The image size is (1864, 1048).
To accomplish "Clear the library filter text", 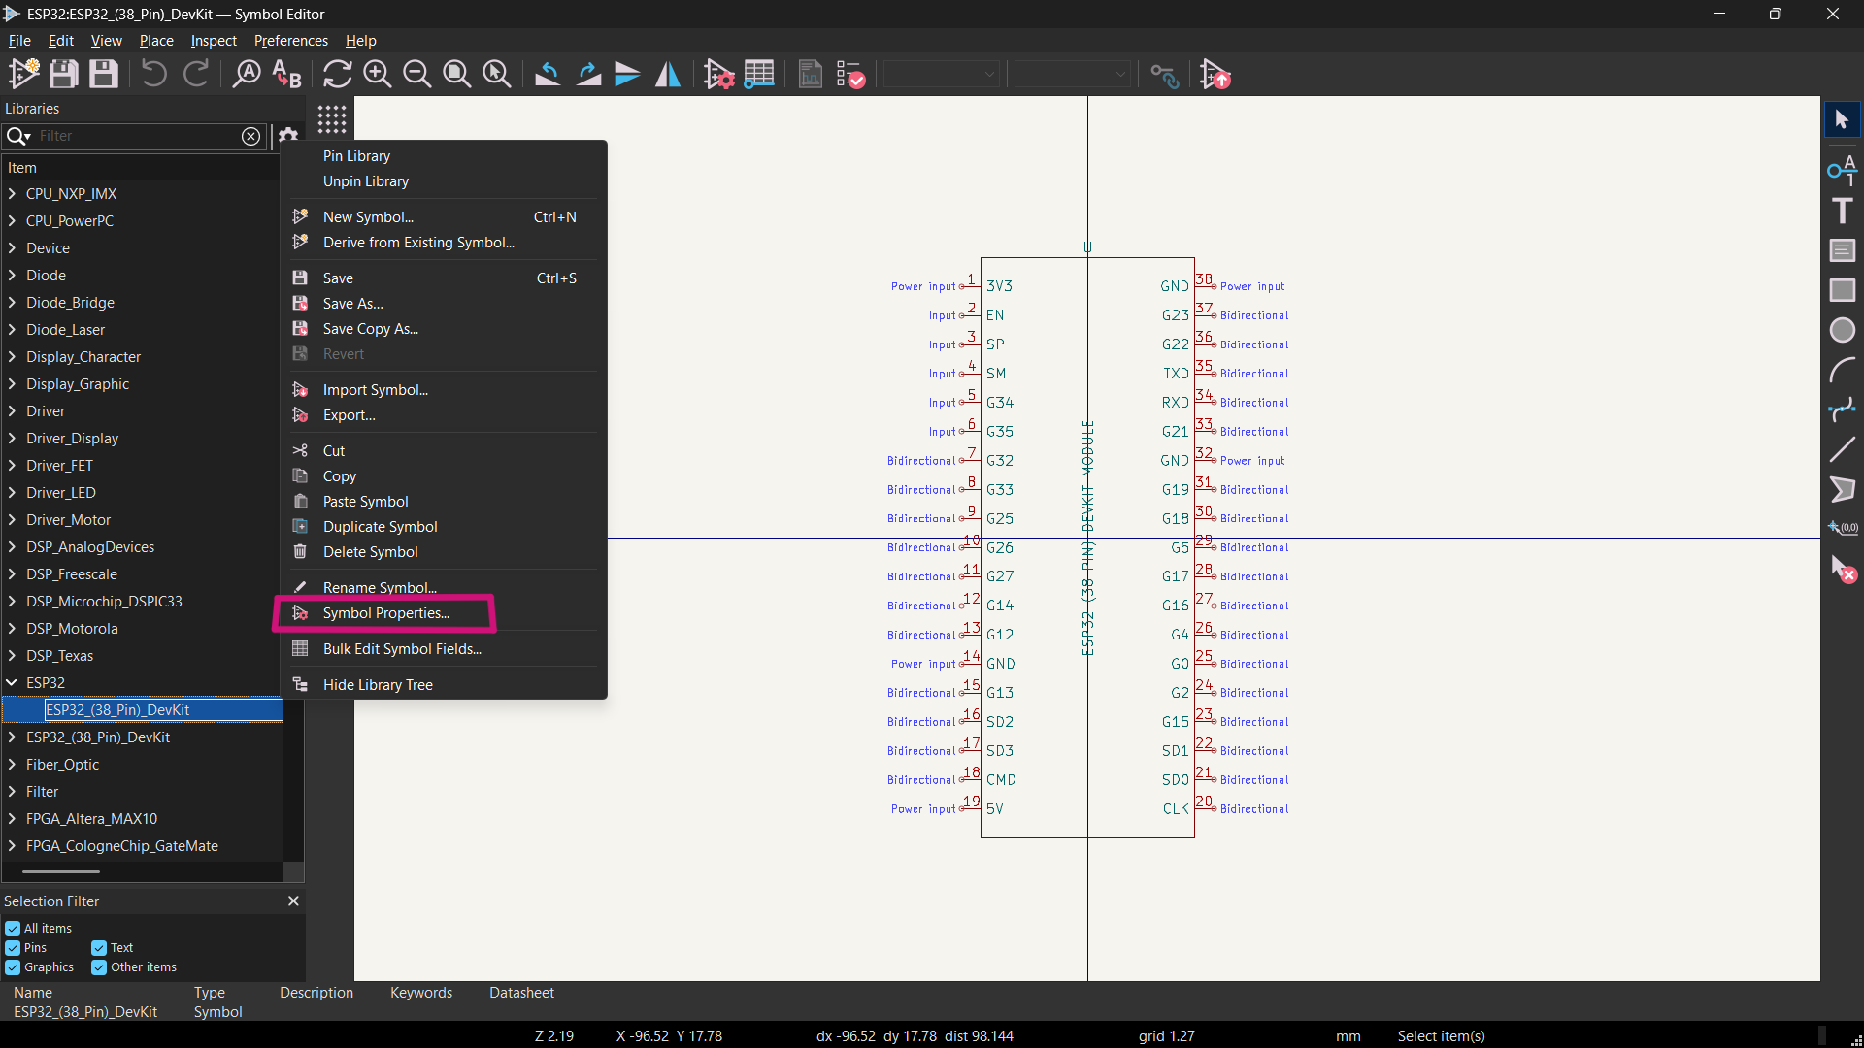I will 250,136.
